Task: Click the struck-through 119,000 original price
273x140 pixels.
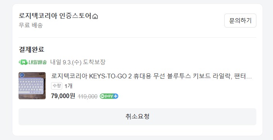Action: tap(87, 96)
